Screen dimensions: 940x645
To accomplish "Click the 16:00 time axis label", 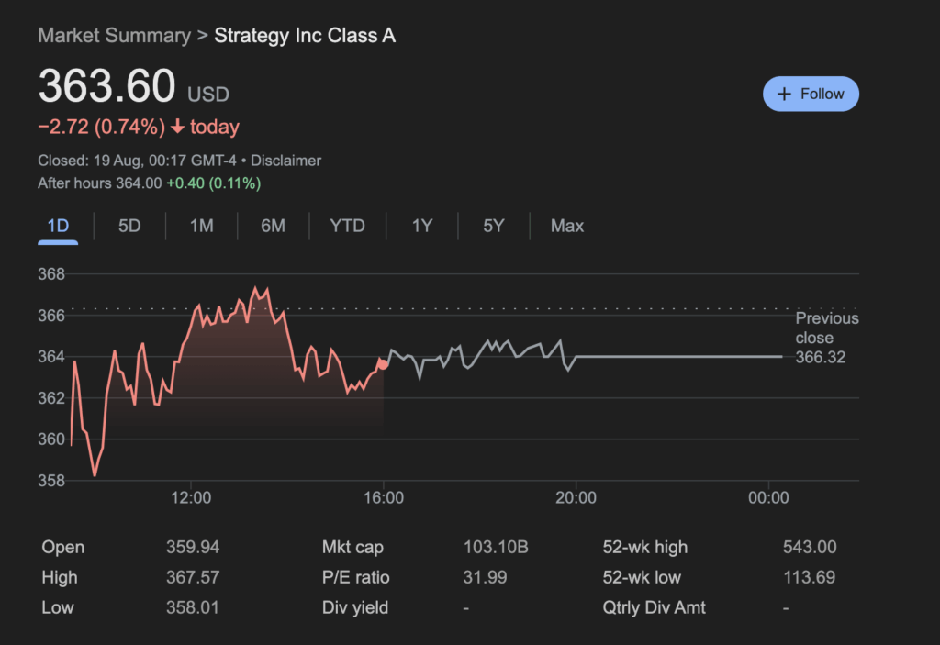I will (383, 497).
